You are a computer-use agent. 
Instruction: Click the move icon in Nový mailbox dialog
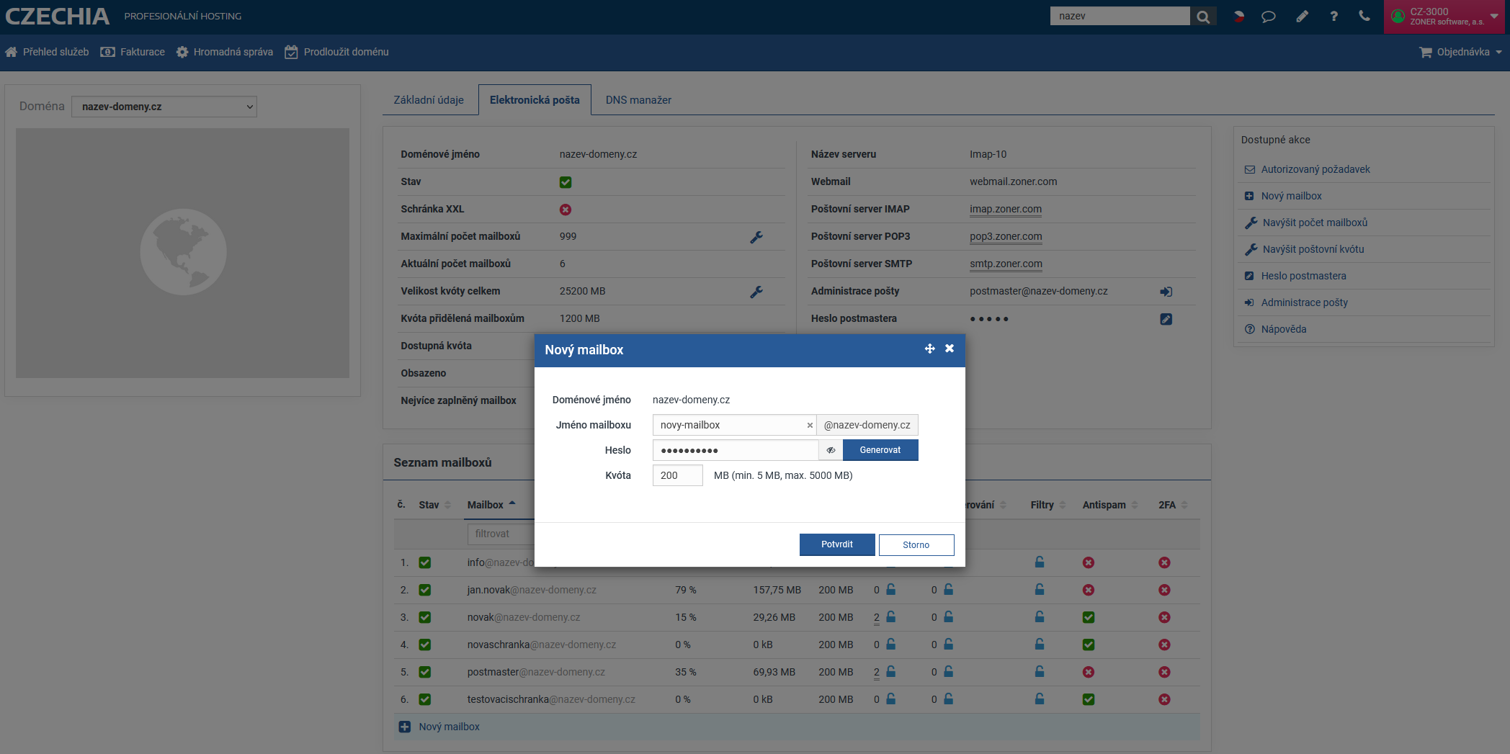929,349
